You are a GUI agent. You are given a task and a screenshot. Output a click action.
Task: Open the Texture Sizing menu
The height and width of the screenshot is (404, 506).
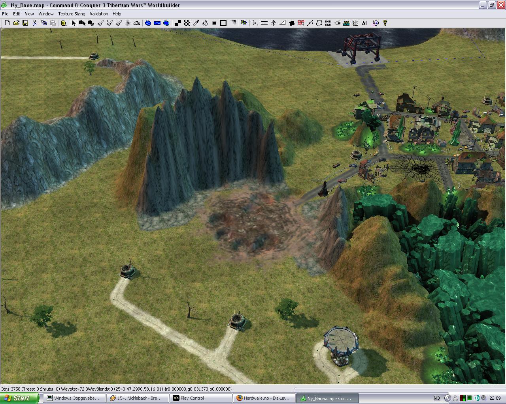point(72,13)
